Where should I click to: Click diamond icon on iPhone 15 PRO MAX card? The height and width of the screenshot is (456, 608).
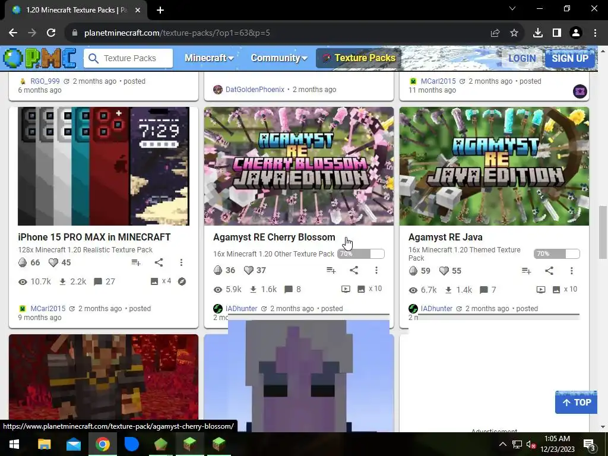(x=23, y=262)
